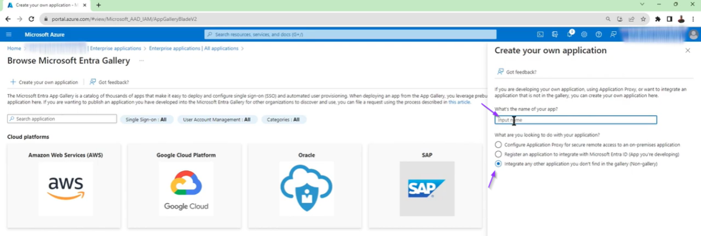
Task: Select Configure Application Proxy radio option
Action: pos(498,144)
